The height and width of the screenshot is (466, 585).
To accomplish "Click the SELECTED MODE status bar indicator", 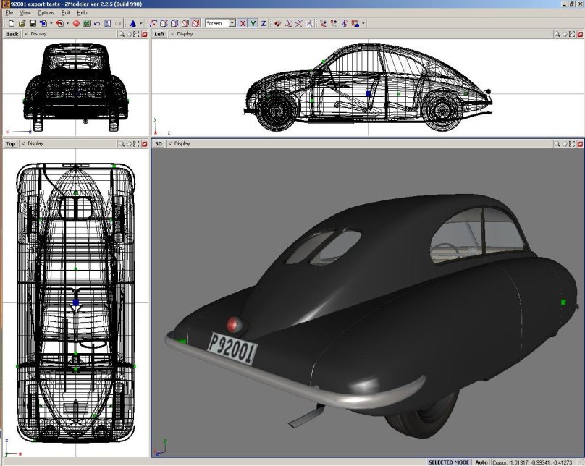I will coord(448,462).
